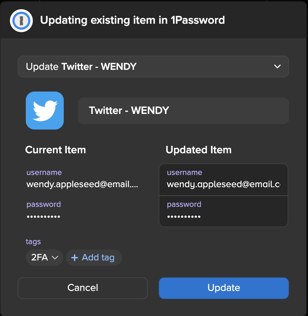Open the Update Twitter - WENDY dropdown

coord(153,66)
